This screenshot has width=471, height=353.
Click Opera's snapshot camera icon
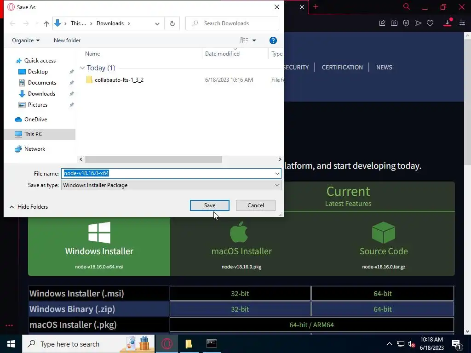394,23
